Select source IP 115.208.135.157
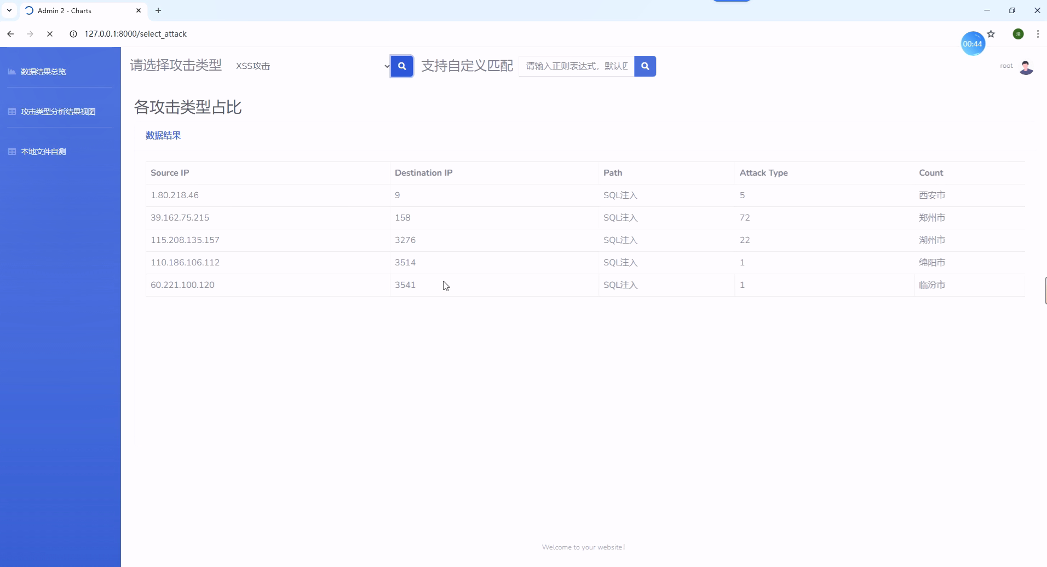1047x567 pixels. point(185,240)
